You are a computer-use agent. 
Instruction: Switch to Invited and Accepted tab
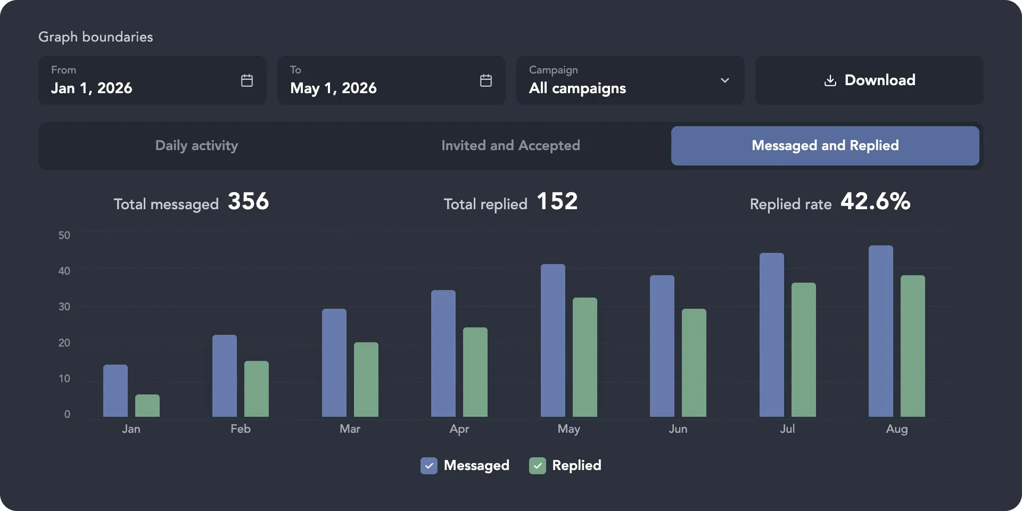point(510,146)
